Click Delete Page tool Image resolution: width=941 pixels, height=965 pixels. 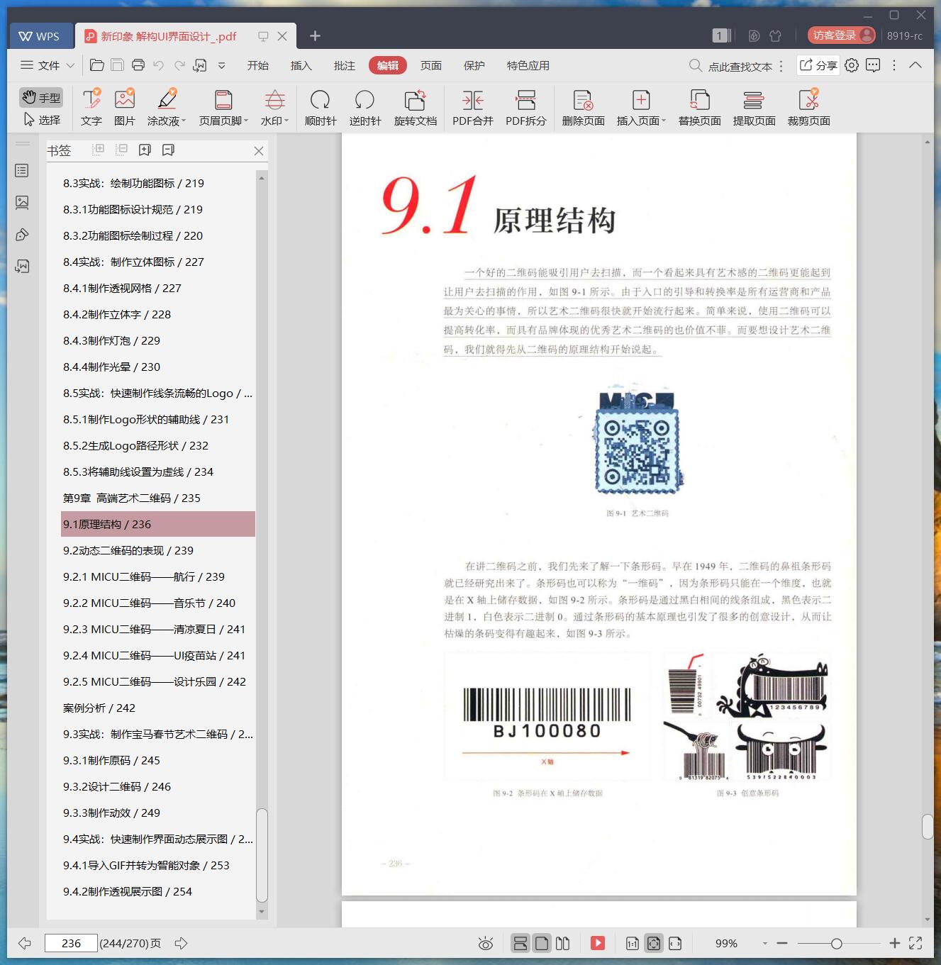coord(584,108)
